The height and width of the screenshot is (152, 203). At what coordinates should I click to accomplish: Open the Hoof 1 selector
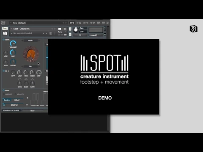(x=30, y=41)
